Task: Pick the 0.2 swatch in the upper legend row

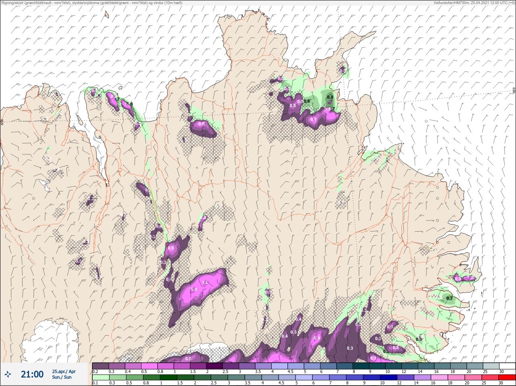Action: pos(100,365)
